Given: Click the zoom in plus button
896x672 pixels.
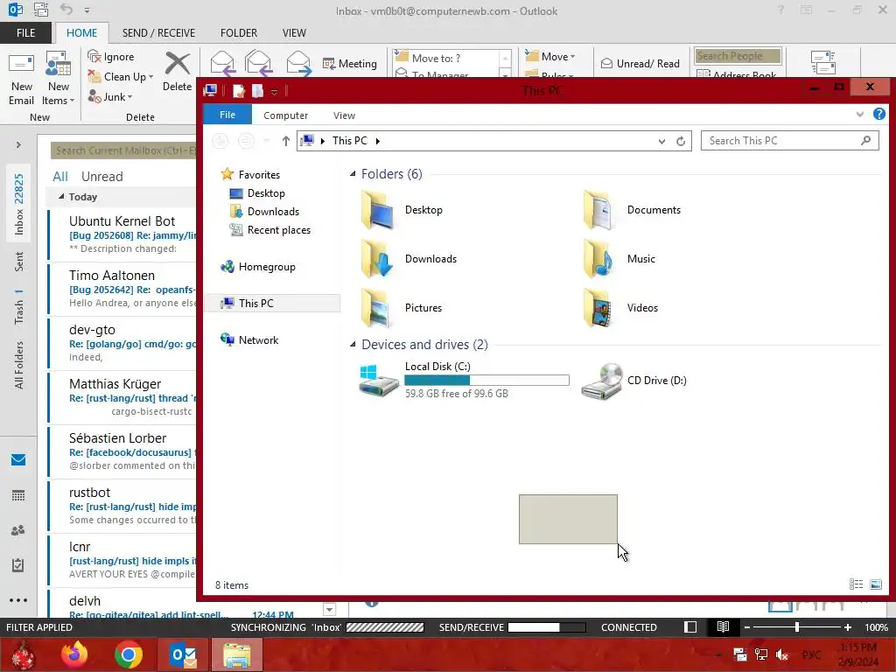Looking at the screenshot, I should pos(847,626).
